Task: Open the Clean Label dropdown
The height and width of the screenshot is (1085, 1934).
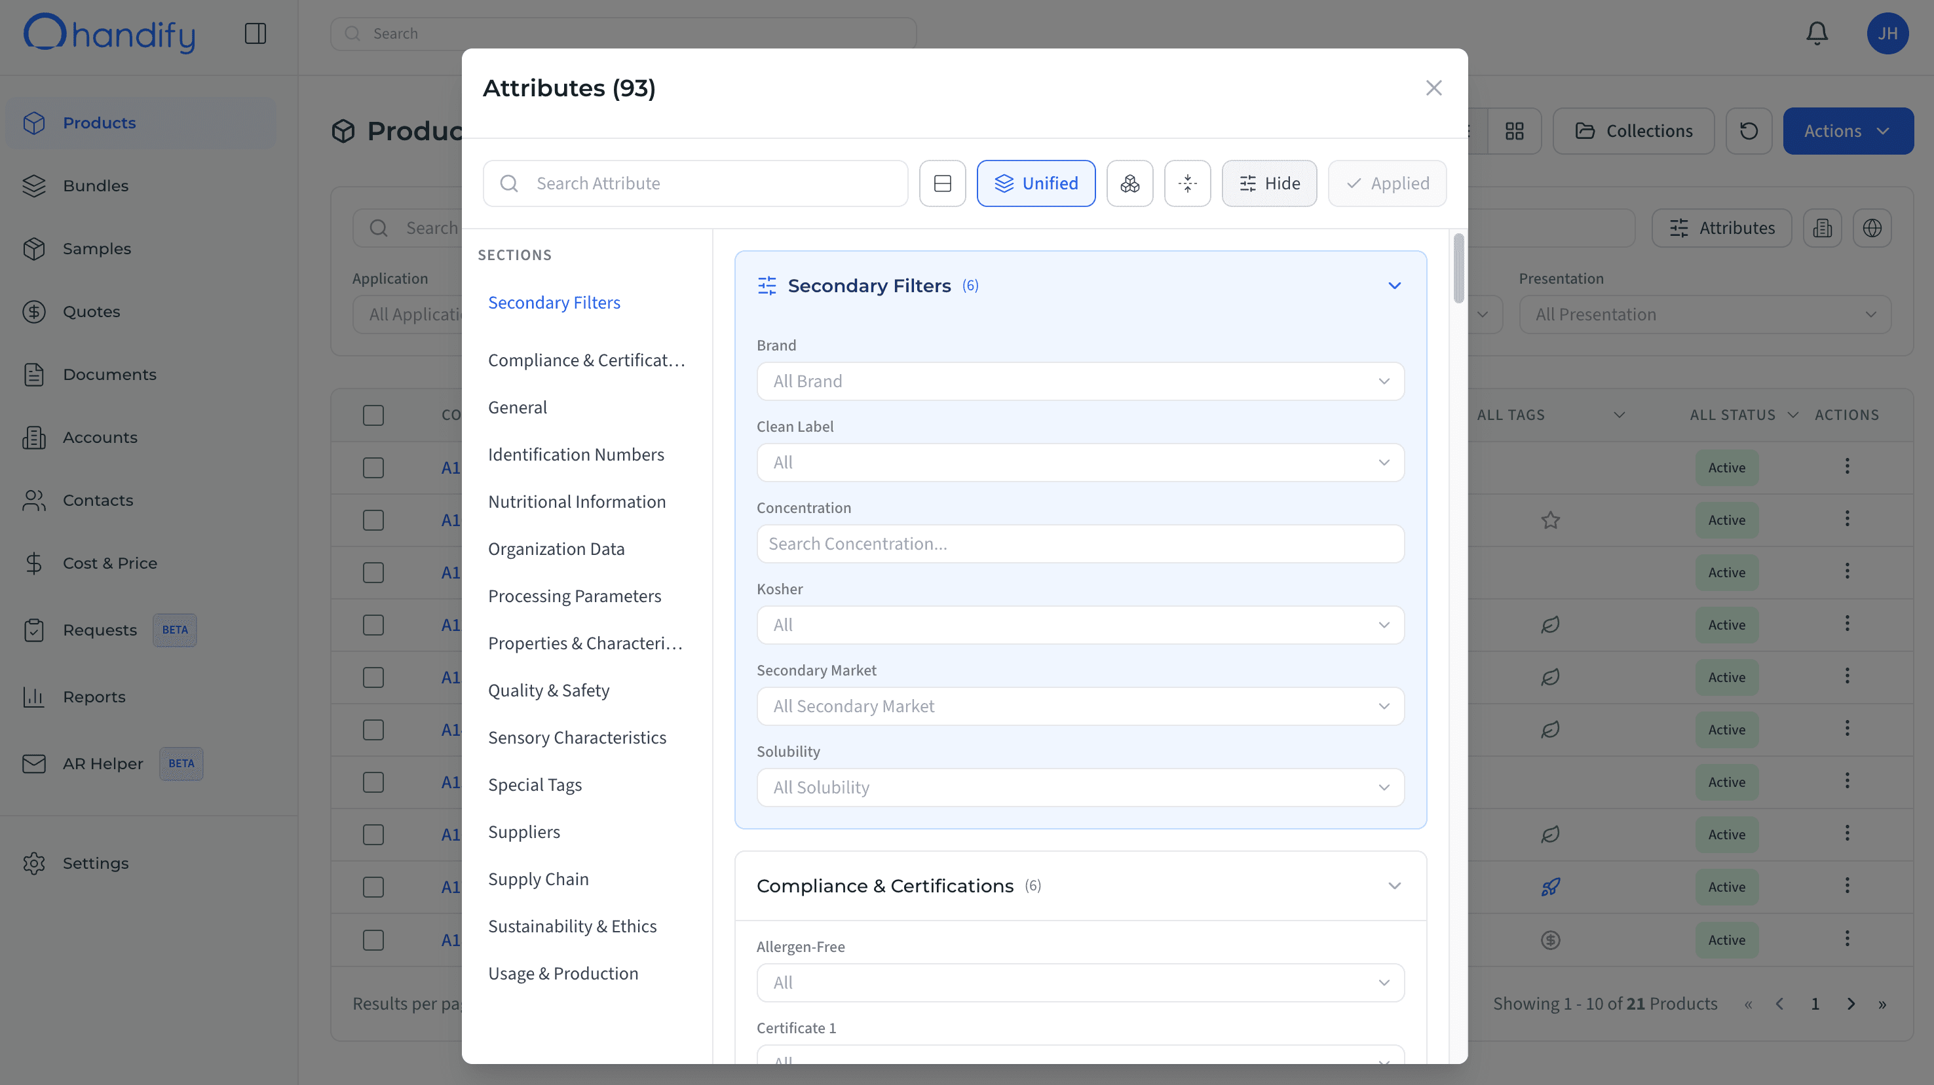Action: click(1080, 463)
